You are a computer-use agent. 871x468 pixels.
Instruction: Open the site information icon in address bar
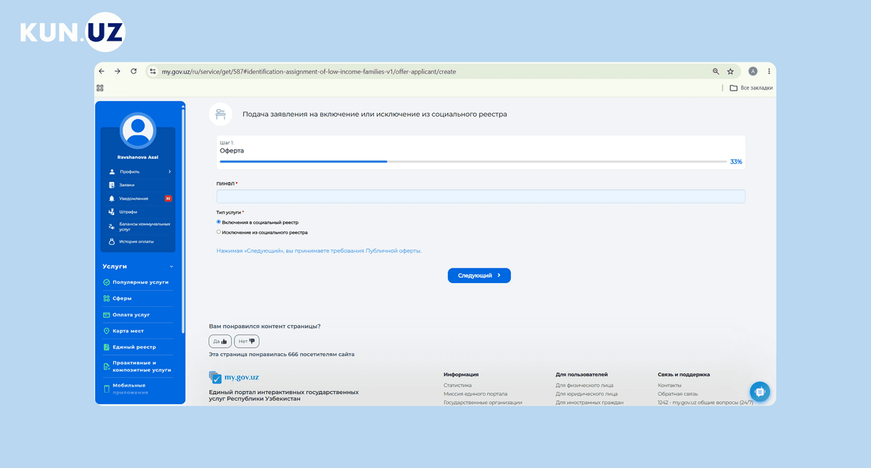point(152,72)
